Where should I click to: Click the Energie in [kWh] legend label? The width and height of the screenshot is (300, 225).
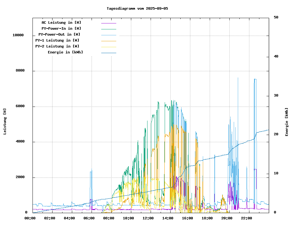(x=65, y=52)
